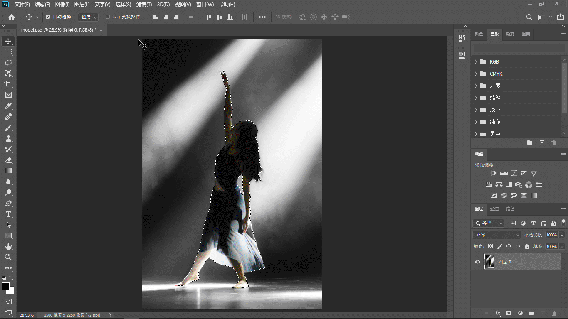The image size is (568, 319).
Task: Switch to the 渐变 panel tab
Action: [510, 34]
